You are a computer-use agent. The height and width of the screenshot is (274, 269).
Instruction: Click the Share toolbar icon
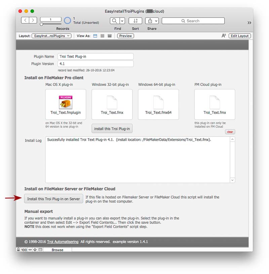click(x=150, y=21)
